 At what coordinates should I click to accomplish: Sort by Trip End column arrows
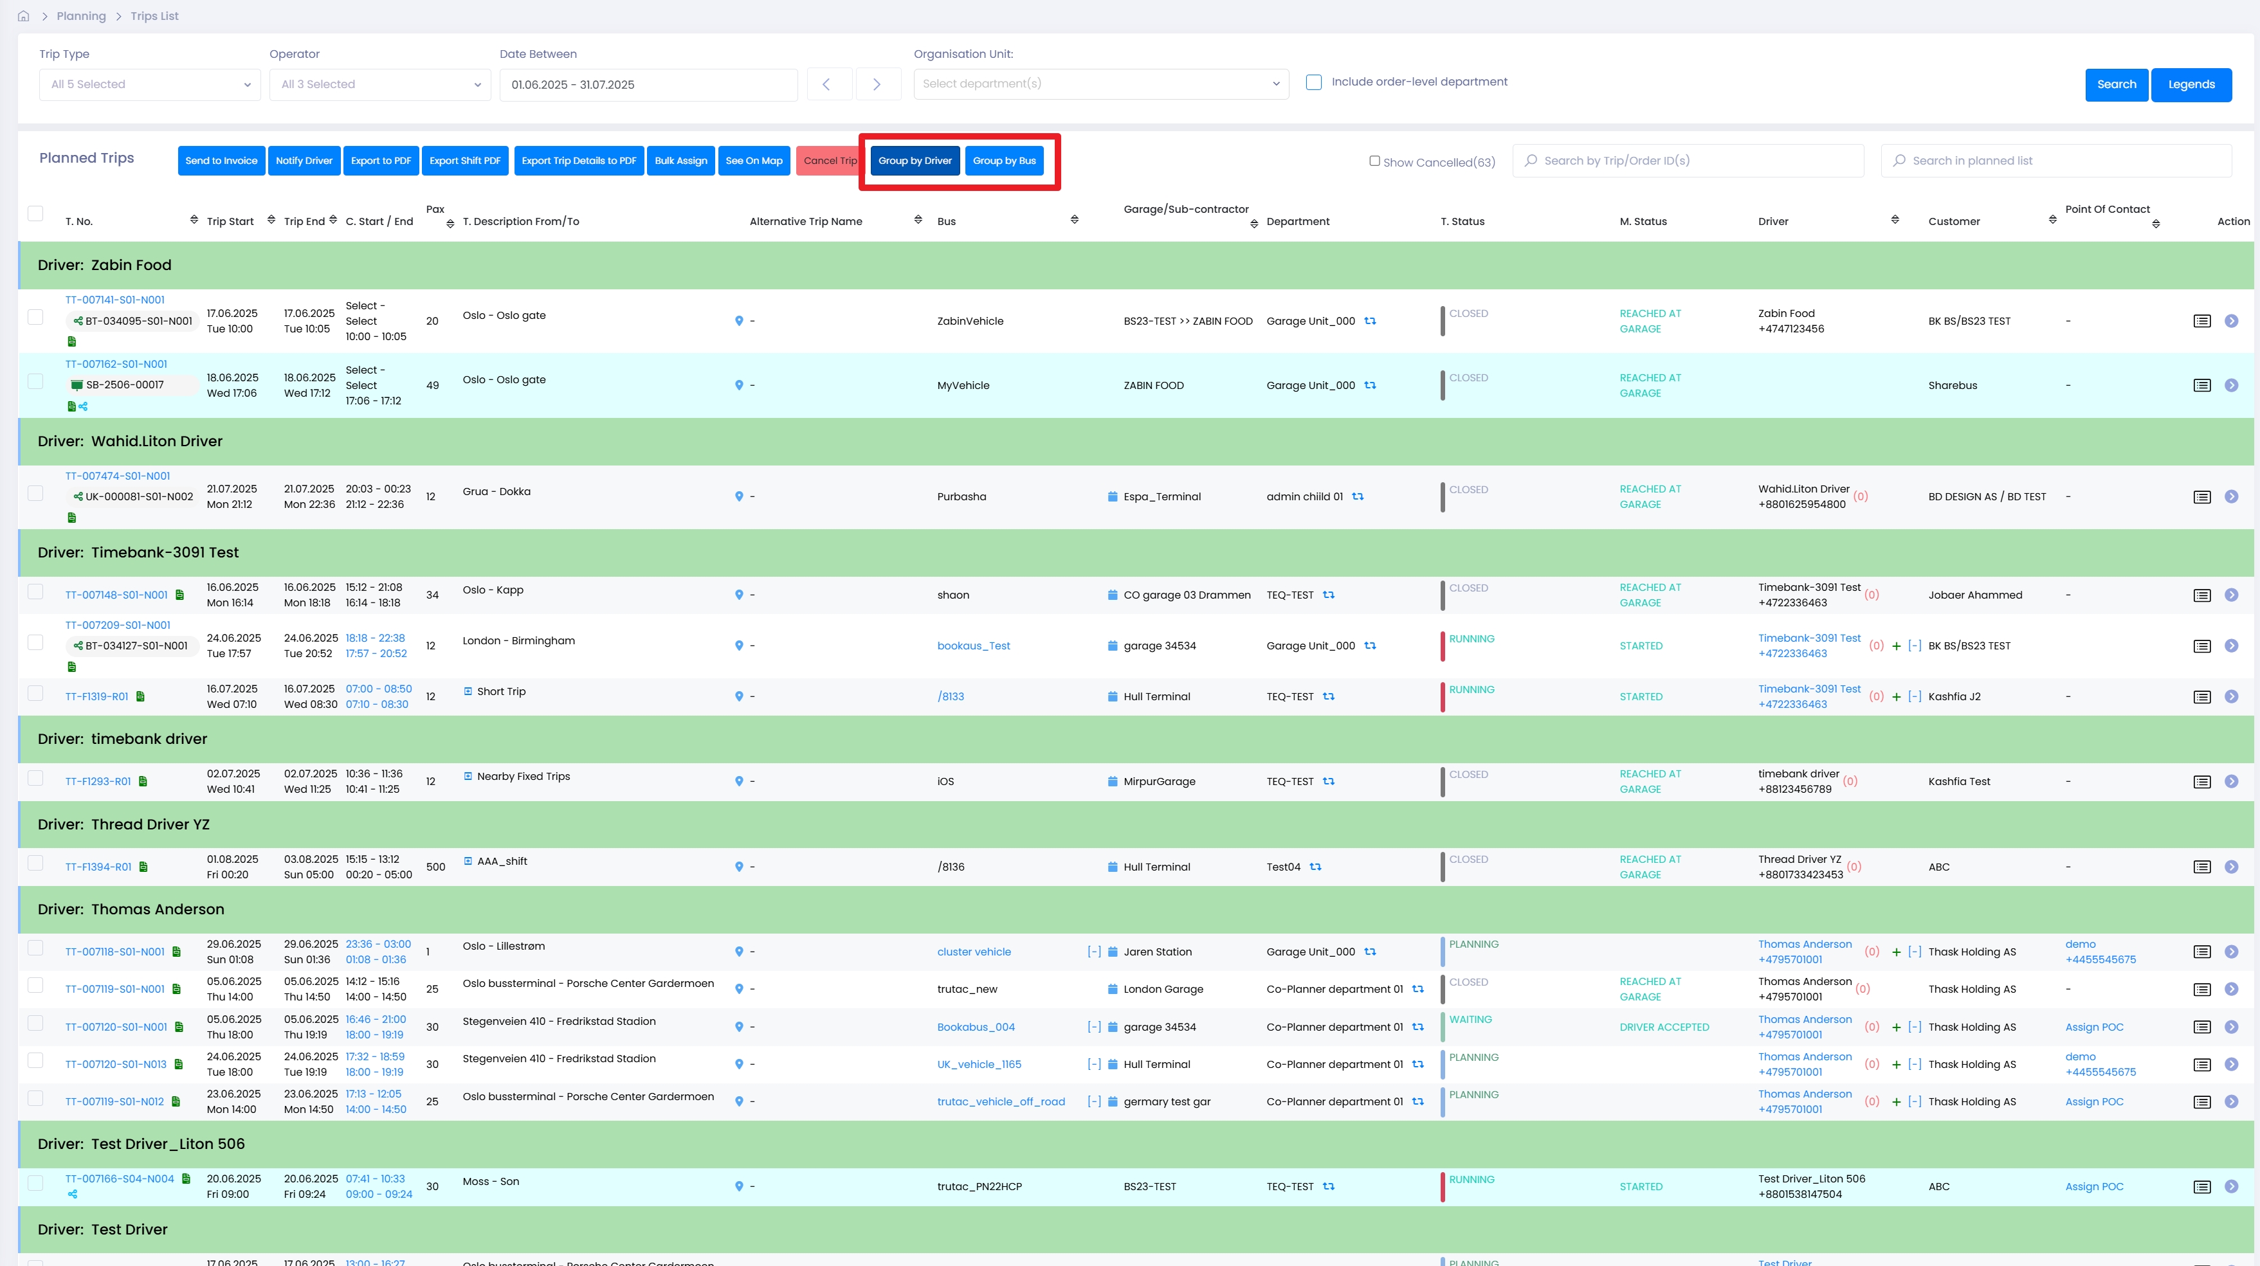click(x=333, y=220)
